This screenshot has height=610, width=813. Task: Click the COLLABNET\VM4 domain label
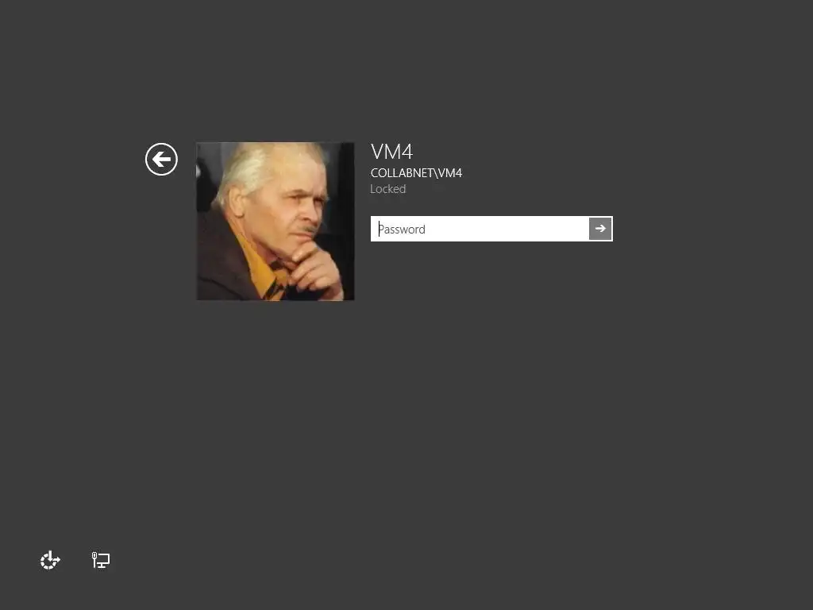tap(416, 173)
